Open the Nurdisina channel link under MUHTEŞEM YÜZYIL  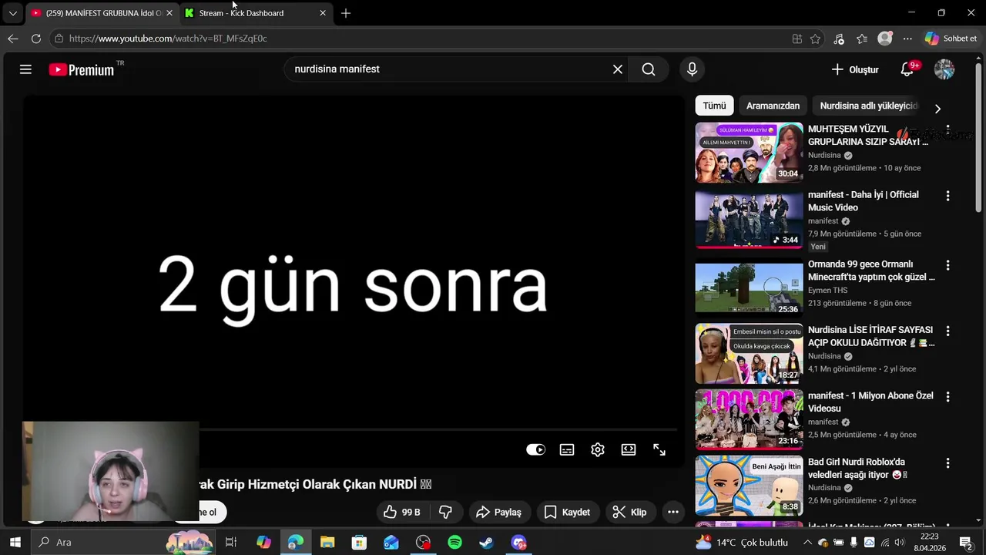tap(824, 155)
